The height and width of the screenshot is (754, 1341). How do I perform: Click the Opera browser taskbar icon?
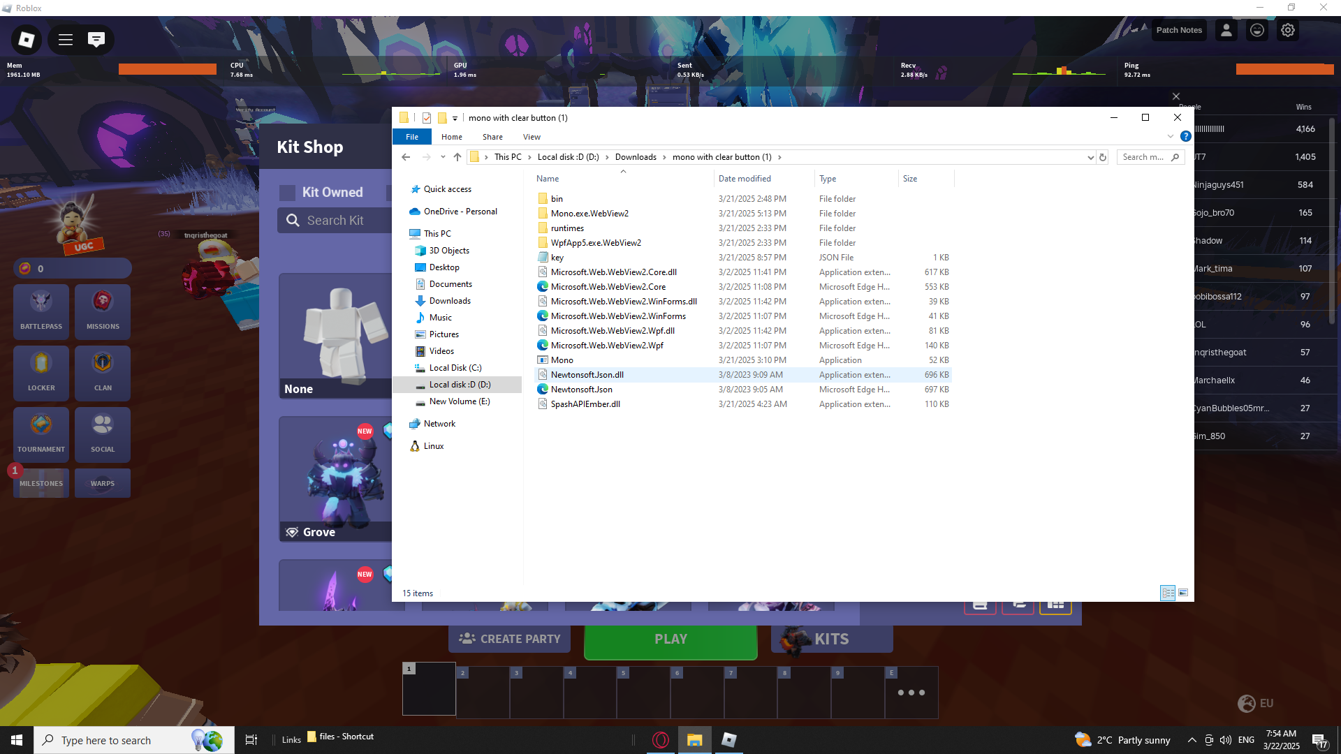click(x=660, y=740)
